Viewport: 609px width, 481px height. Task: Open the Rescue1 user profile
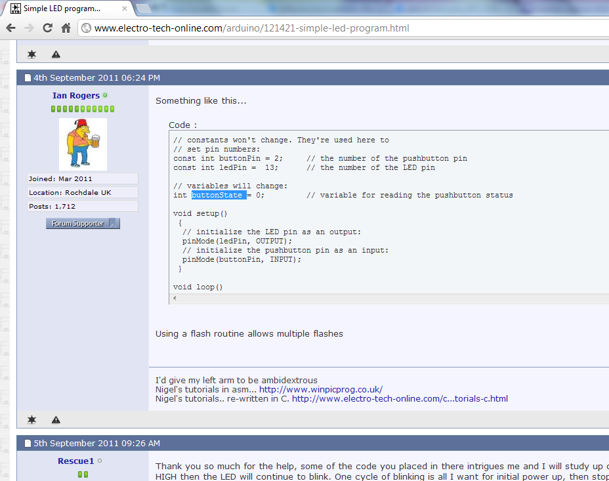pos(75,461)
